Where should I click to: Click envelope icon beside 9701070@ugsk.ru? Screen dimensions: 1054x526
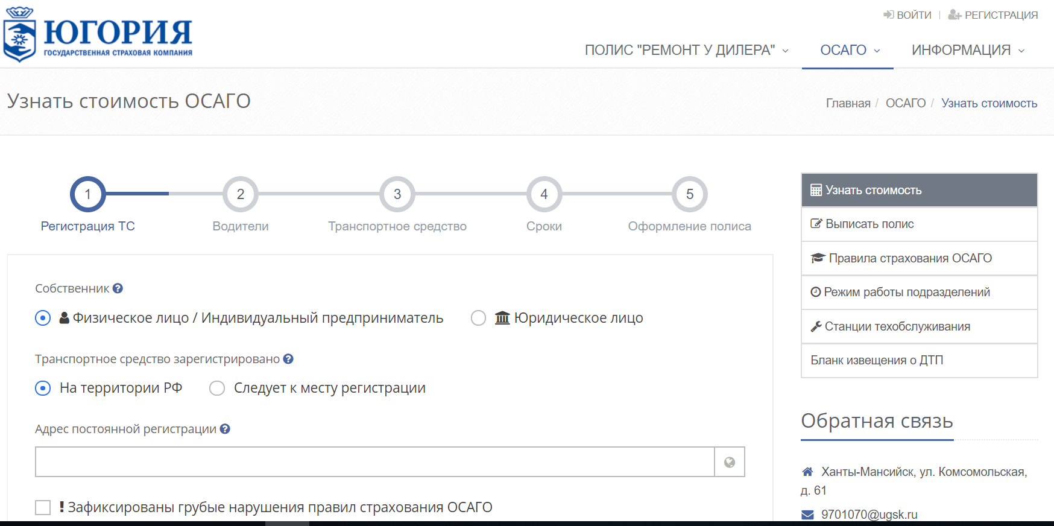[x=807, y=515]
